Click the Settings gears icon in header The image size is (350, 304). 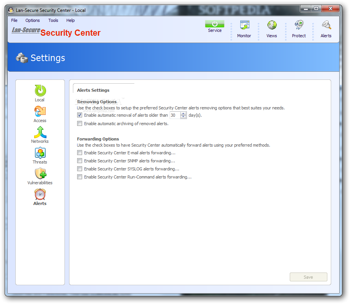[21, 58]
